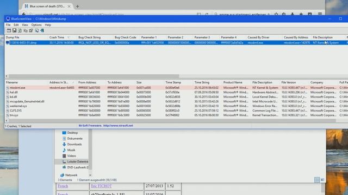Viewport: 348px width, 195px height.
Task: Sort lower pane by Filename column
Action: tap(27, 82)
